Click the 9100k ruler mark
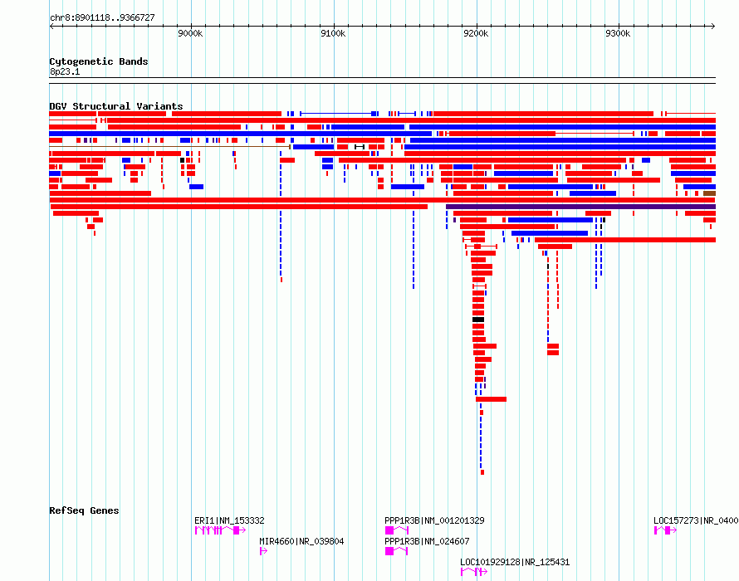 (x=333, y=33)
